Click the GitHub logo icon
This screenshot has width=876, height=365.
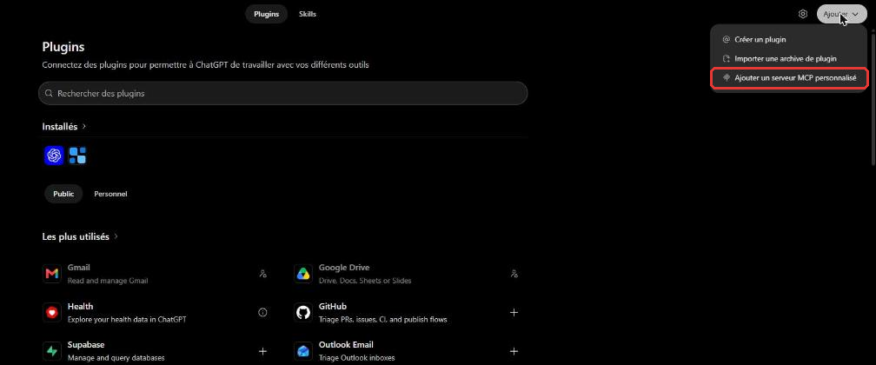pyautogui.click(x=303, y=313)
